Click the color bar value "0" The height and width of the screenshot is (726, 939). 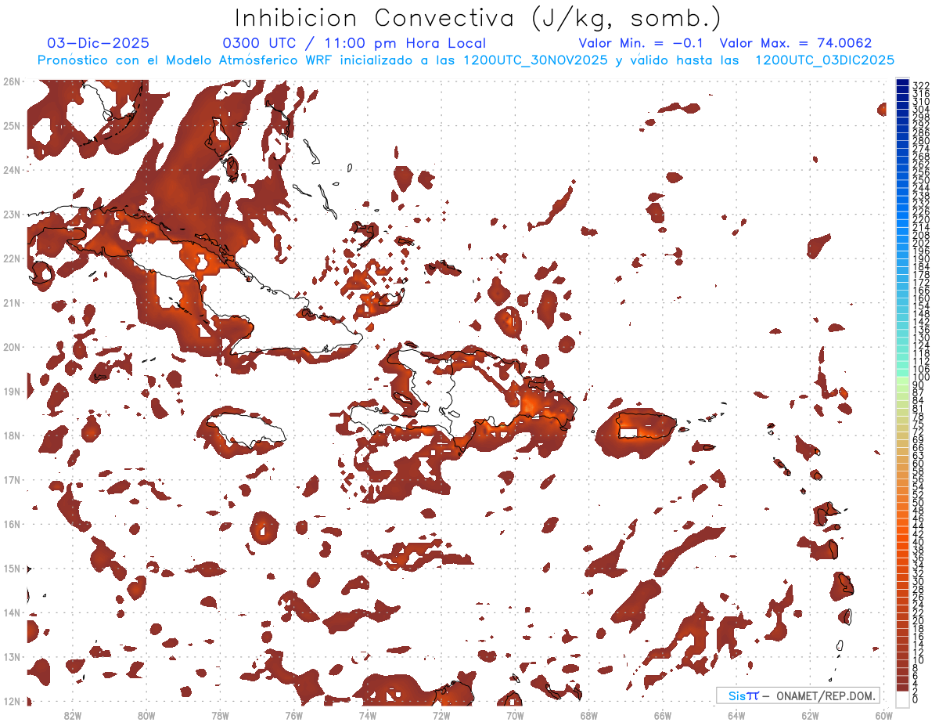point(916,699)
